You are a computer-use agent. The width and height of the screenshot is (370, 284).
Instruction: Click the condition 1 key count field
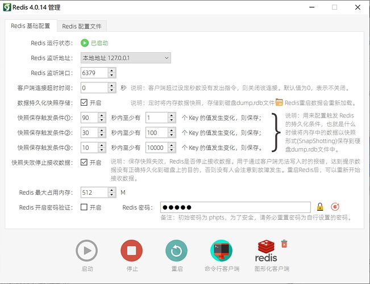157,118
